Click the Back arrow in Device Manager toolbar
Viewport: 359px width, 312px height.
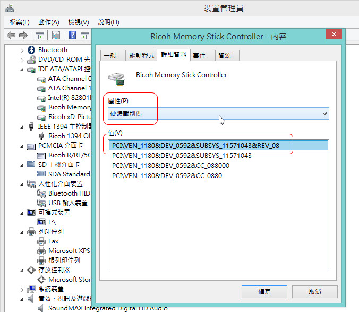[11, 36]
